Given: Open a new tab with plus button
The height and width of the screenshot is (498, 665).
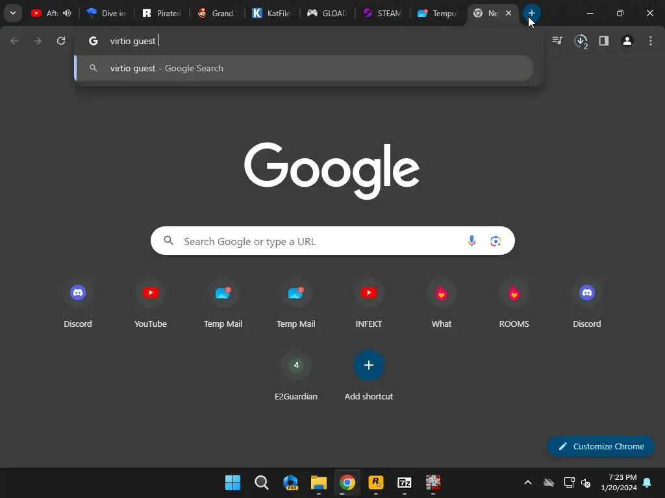Looking at the screenshot, I should [531, 13].
